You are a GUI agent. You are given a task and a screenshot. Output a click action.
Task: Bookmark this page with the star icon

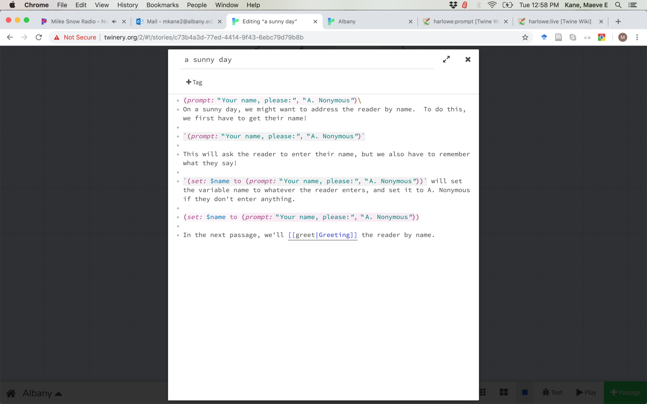pyautogui.click(x=525, y=37)
